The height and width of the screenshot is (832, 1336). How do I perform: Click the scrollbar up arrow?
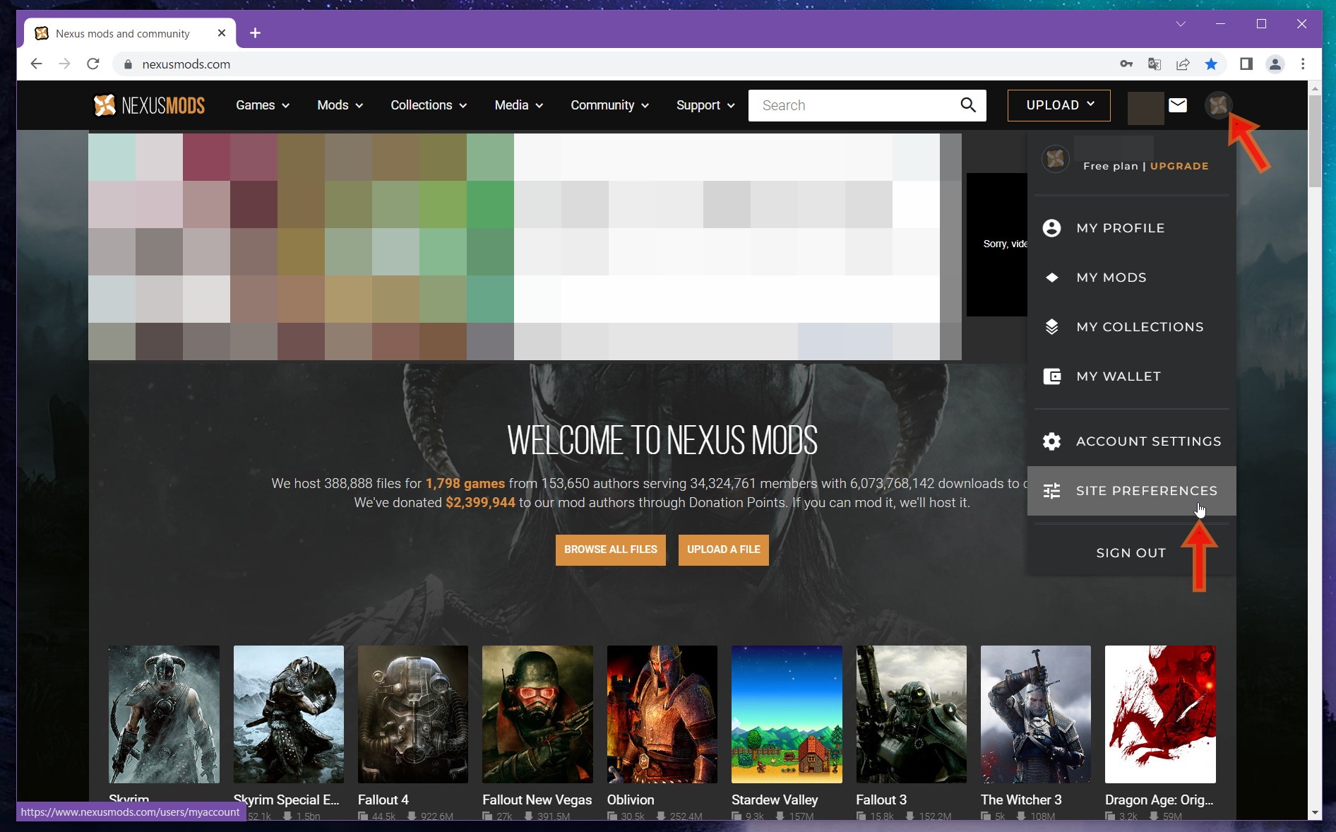pos(1315,88)
